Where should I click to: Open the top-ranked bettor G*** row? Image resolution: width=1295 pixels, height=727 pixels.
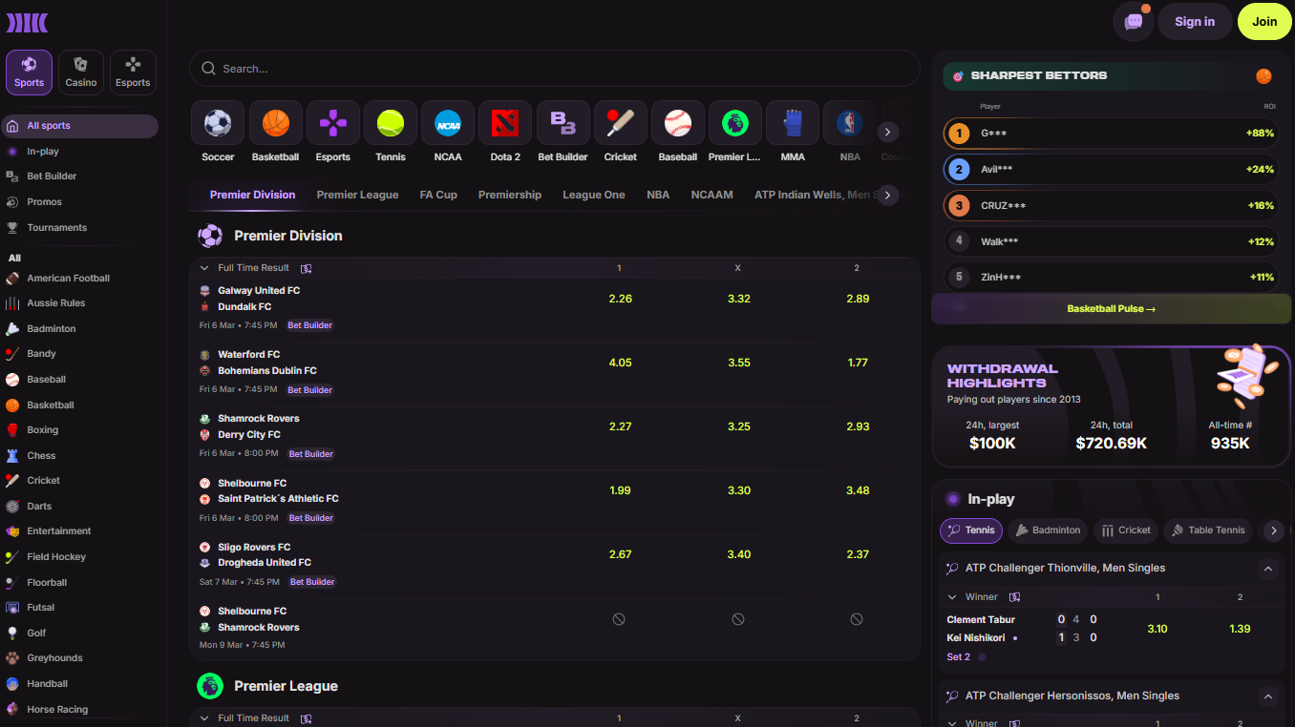(1112, 134)
